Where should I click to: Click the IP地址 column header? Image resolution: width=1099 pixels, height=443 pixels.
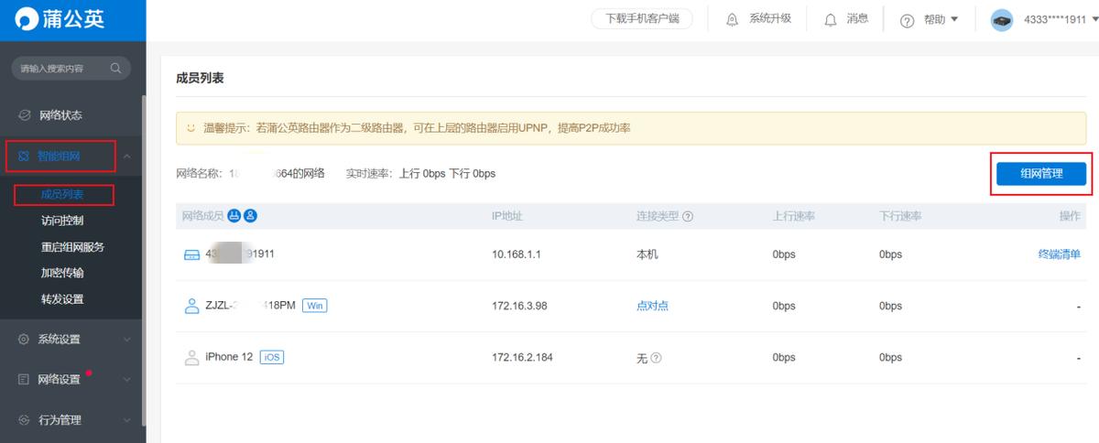tap(506, 217)
